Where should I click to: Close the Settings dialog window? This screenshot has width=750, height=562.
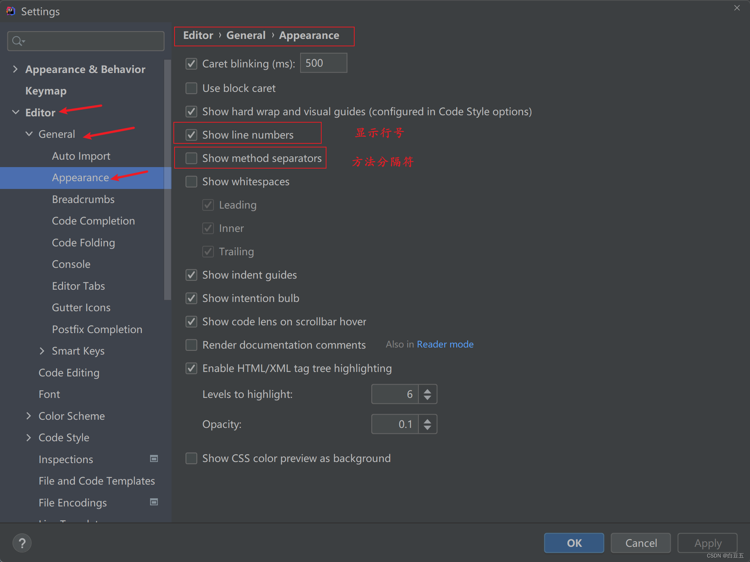(737, 8)
